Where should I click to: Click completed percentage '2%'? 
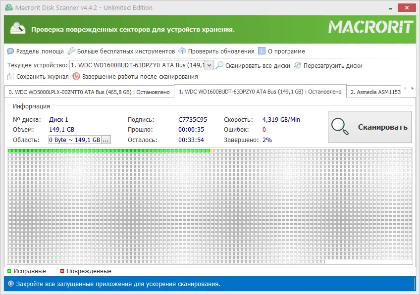pos(267,140)
